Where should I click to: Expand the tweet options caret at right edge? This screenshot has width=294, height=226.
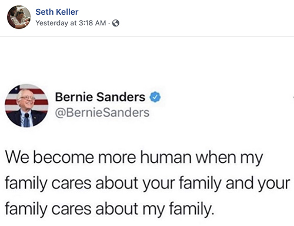coord(293,97)
